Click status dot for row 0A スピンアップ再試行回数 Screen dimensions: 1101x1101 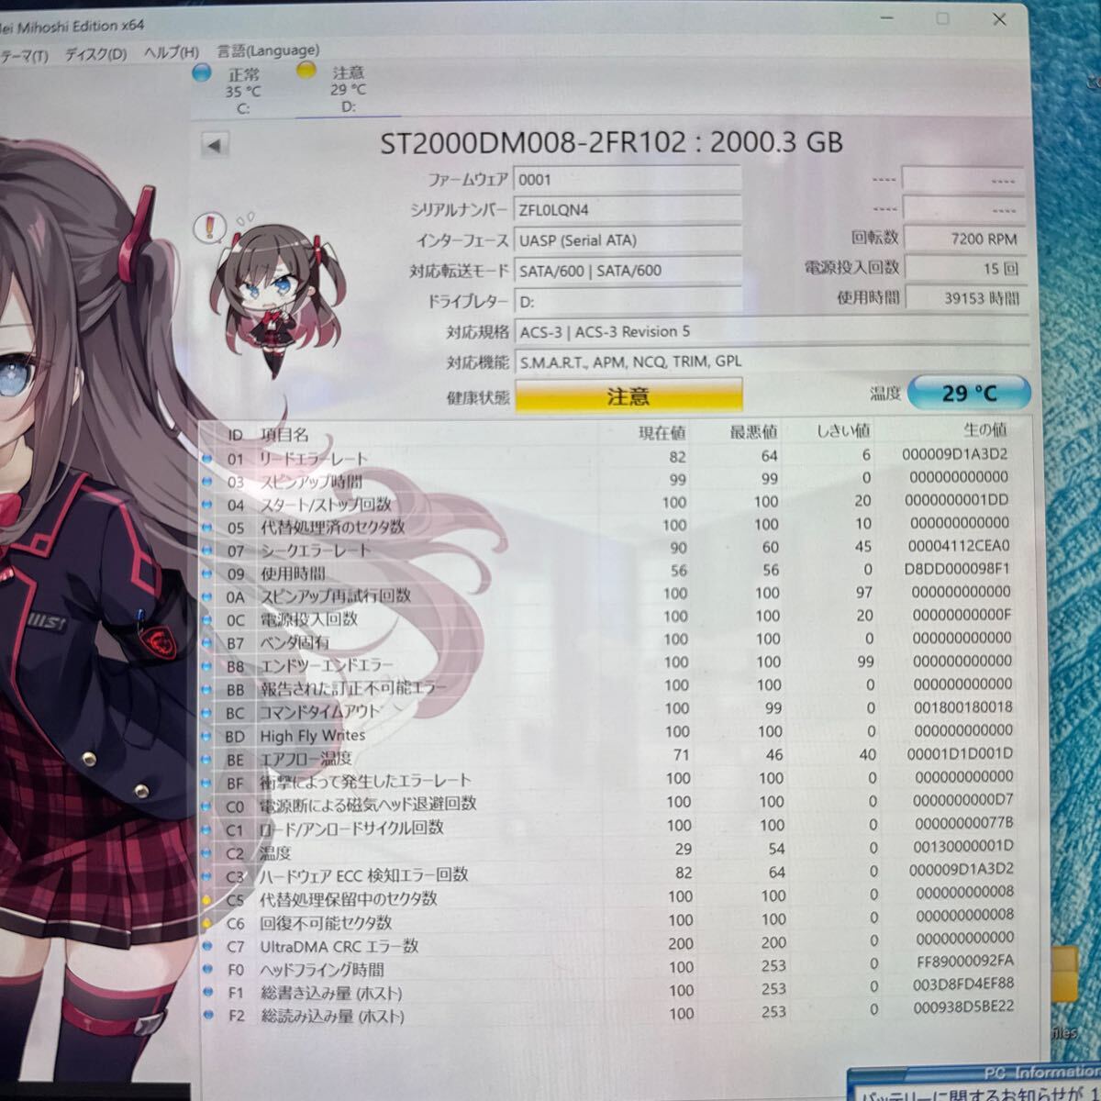[206, 595]
